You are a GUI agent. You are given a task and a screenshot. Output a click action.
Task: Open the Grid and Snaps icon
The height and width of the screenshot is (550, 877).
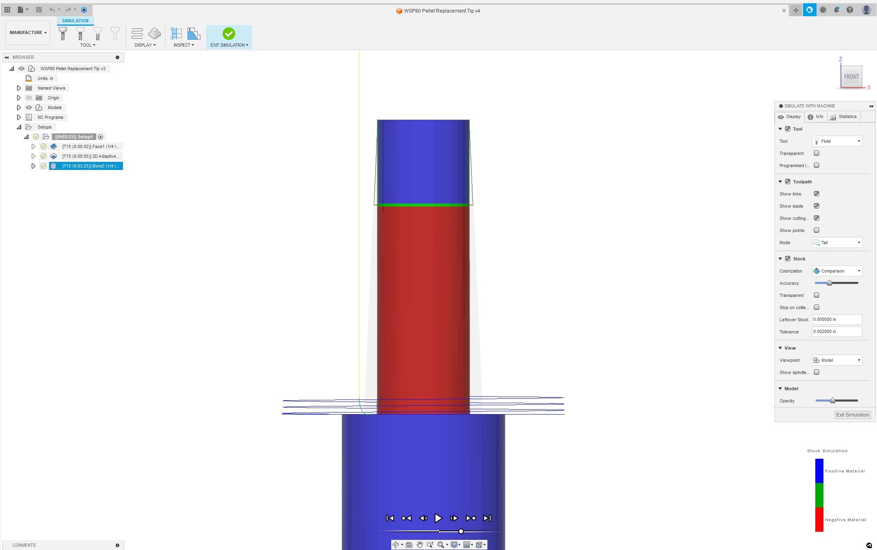[467, 545]
